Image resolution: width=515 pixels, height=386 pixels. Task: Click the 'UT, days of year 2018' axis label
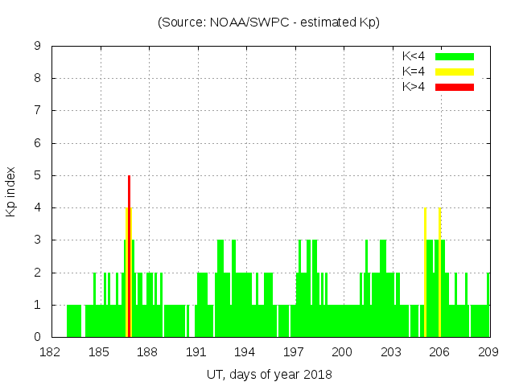click(x=269, y=374)
